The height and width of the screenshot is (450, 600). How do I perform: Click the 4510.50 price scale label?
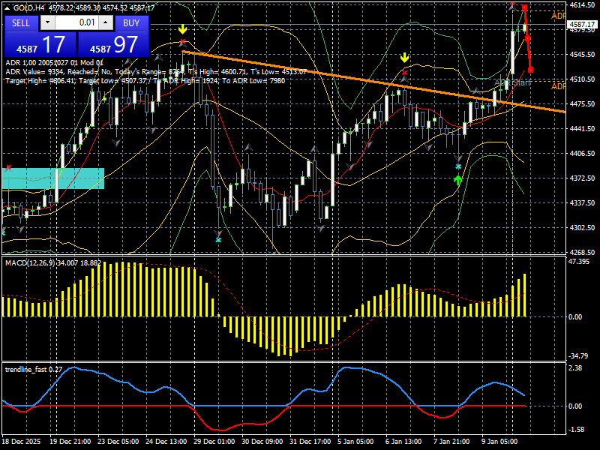click(x=582, y=79)
